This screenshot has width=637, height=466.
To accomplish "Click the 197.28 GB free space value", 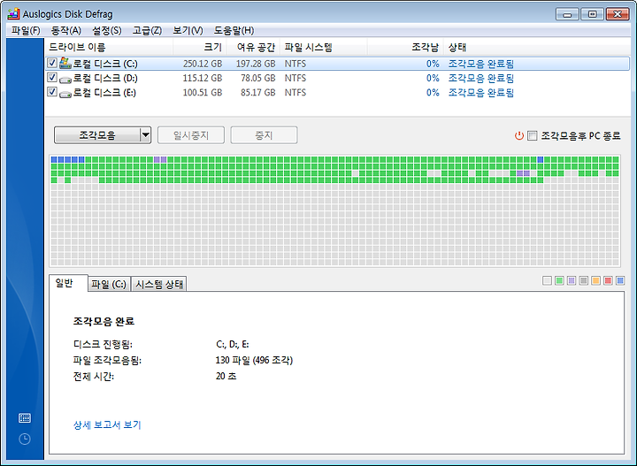I will point(256,64).
